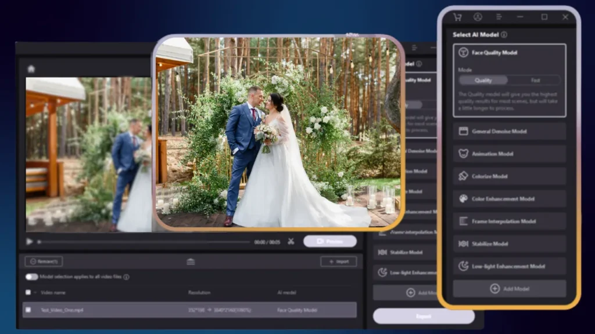Image resolution: width=595 pixels, height=334 pixels.
Task: Open the shopping cart icon
Action: click(x=457, y=17)
